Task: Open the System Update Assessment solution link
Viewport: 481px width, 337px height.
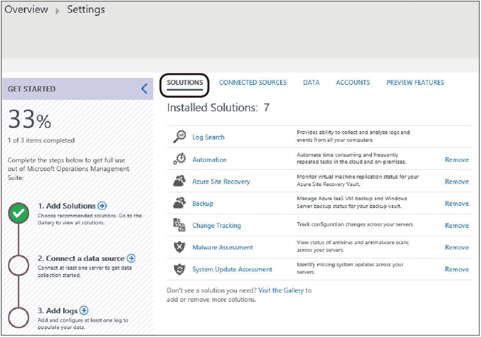Action: [x=232, y=269]
